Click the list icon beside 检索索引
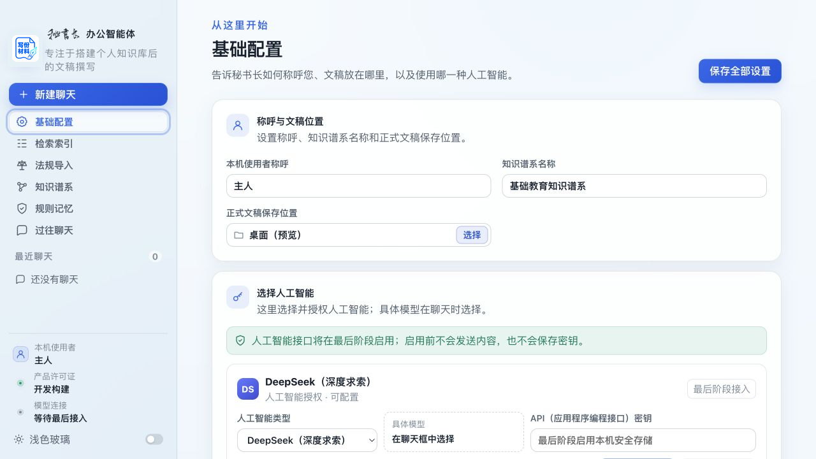The image size is (816, 459). [x=22, y=143]
